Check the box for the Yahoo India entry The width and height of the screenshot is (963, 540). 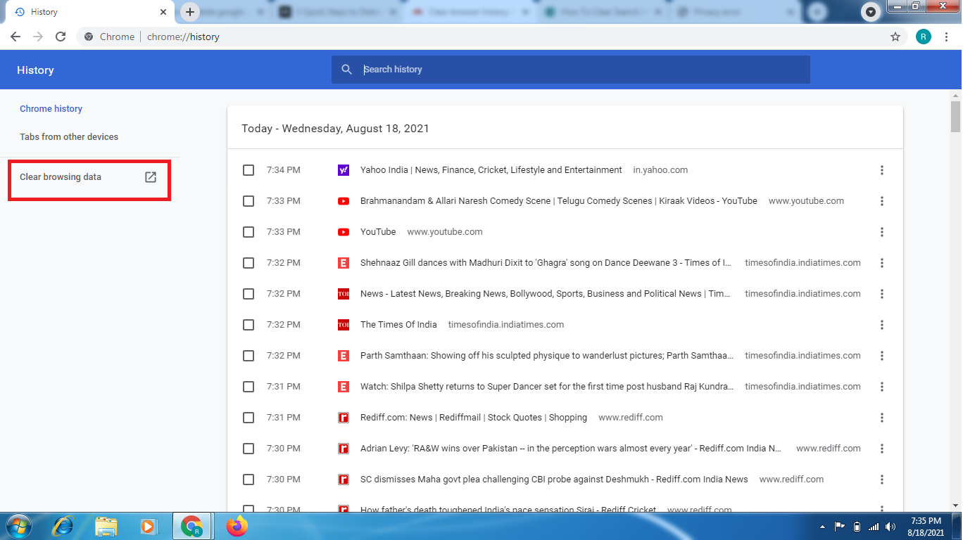(x=248, y=170)
